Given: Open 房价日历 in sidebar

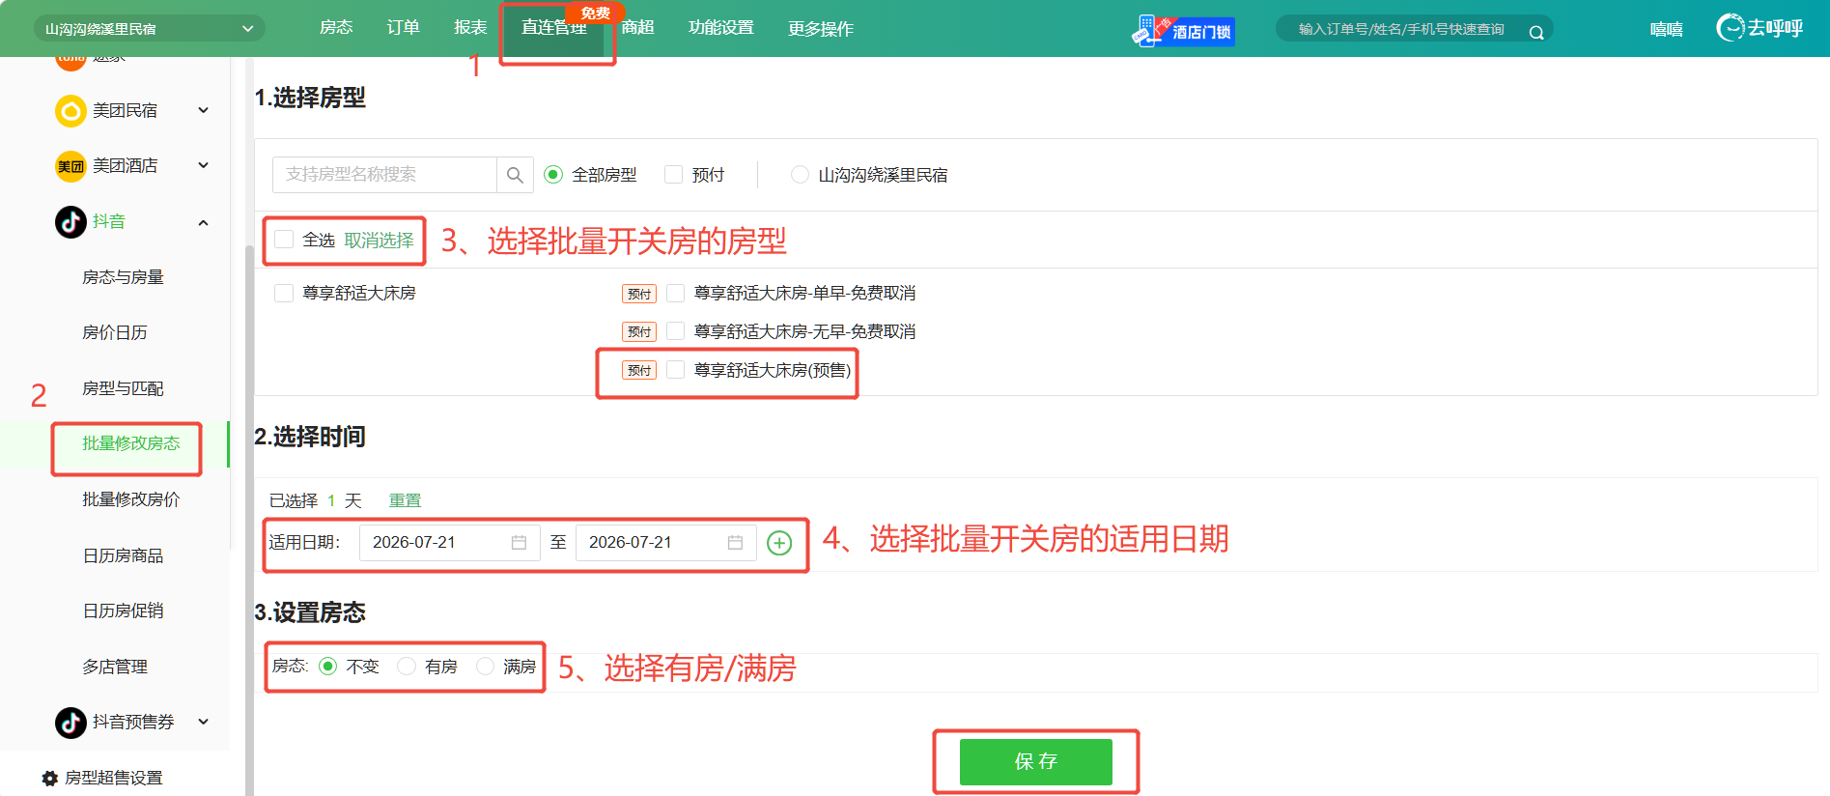Looking at the screenshot, I should (114, 332).
